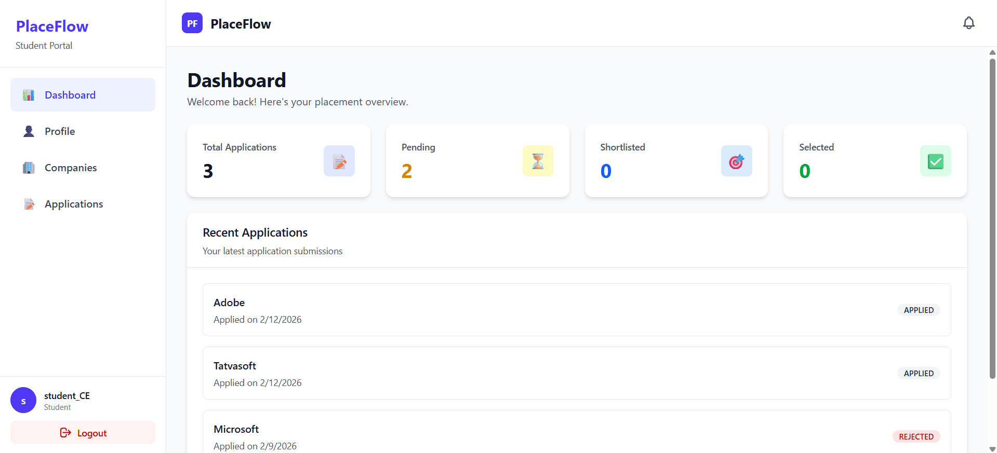Open the Tatvasoft application entry
Screen dimensions: 997x453
coord(577,373)
